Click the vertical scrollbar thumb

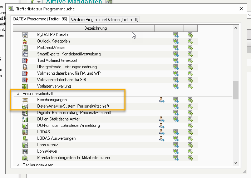tap(236, 89)
